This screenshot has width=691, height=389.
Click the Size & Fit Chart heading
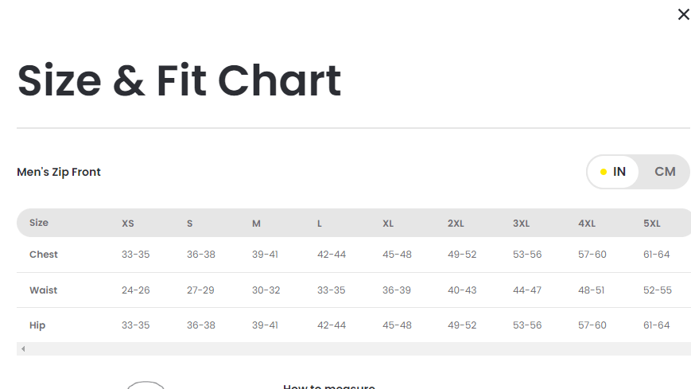pos(180,80)
